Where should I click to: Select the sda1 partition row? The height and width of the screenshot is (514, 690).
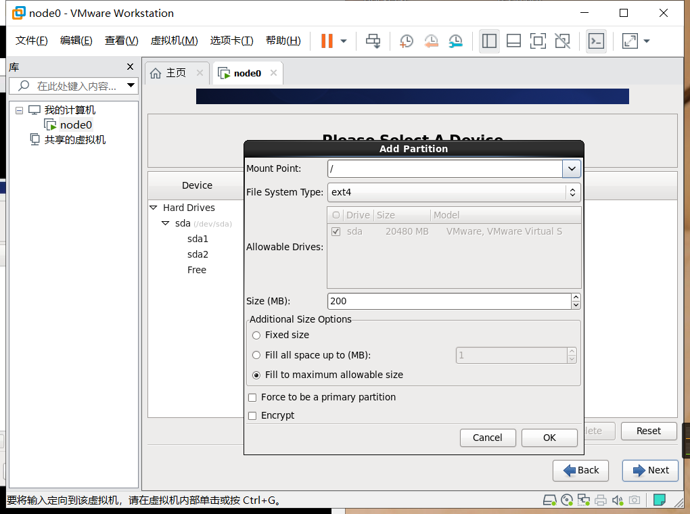click(198, 239)
